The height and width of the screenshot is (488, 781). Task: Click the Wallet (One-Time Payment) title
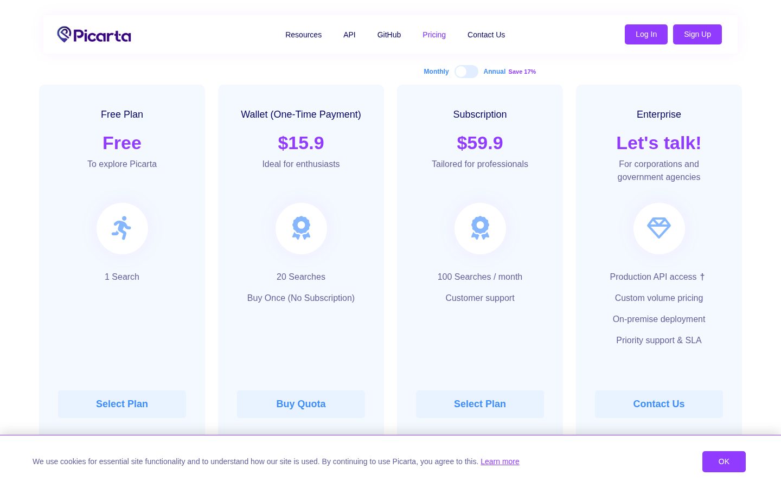[x=301, y=114]
